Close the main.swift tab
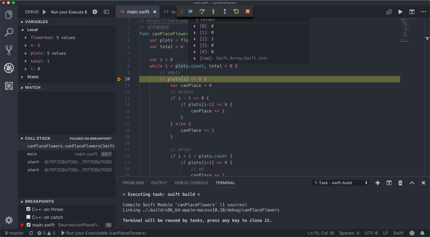This screenshot has width=430, height=237. [155, 12]
